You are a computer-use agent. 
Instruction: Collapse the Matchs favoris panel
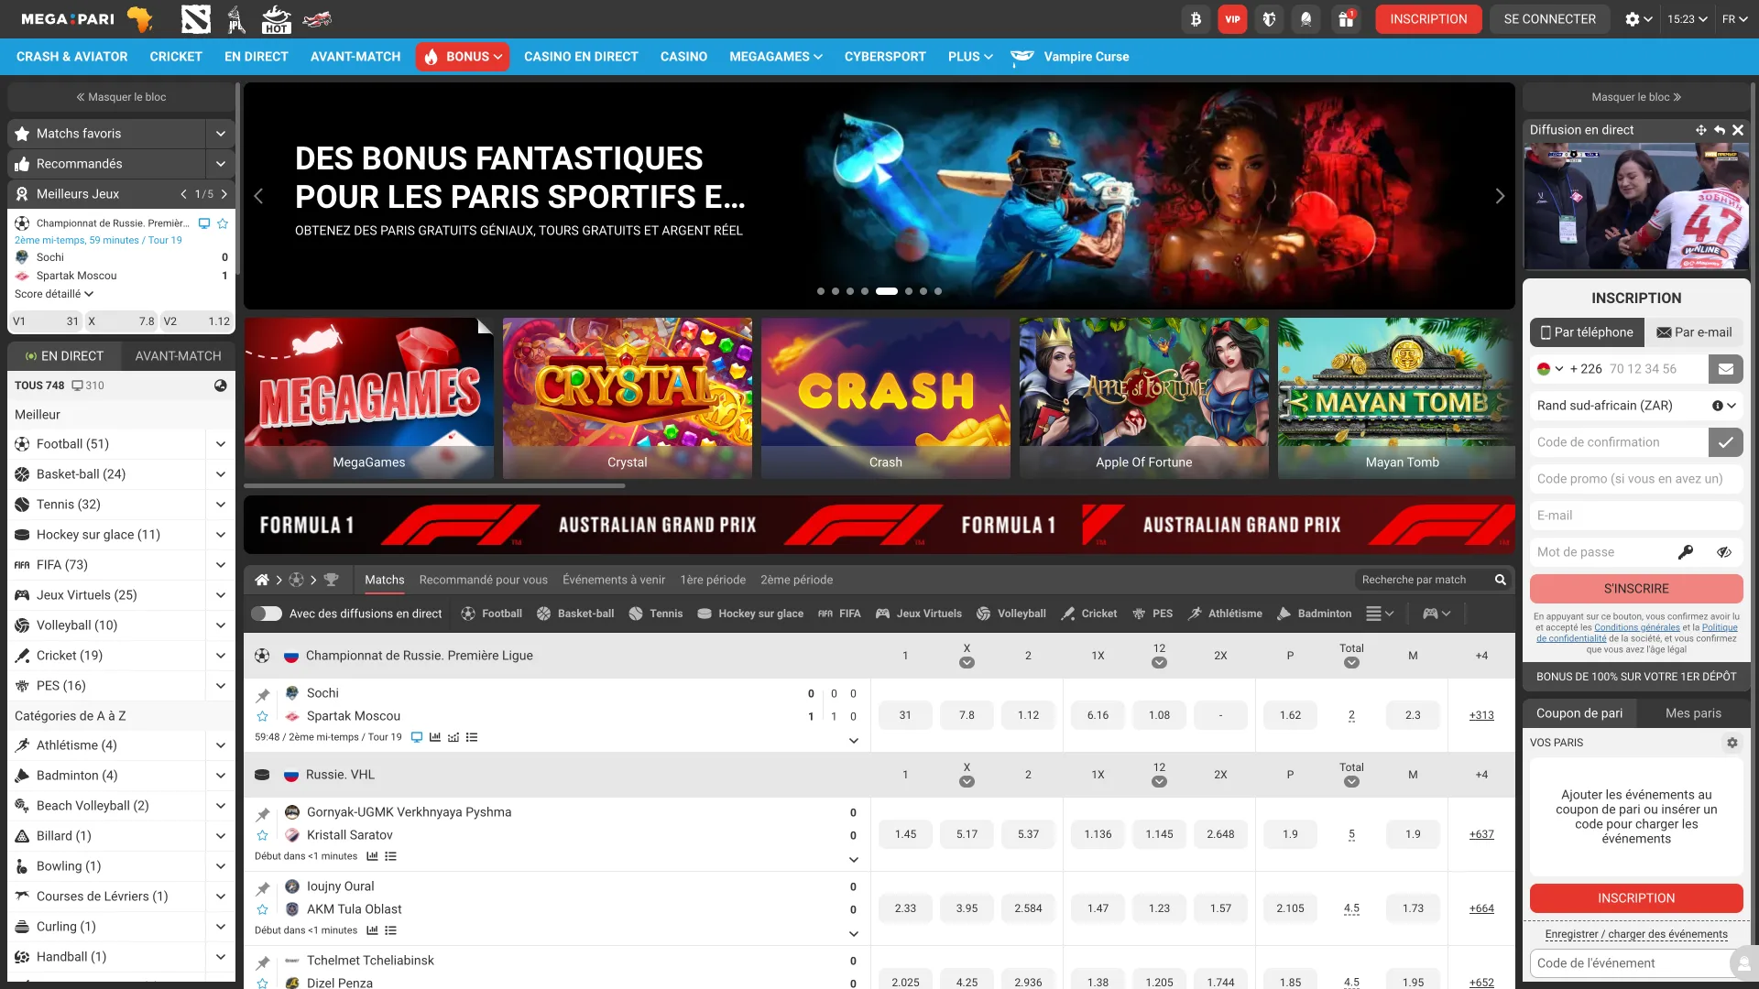click(x=220, y=133)
